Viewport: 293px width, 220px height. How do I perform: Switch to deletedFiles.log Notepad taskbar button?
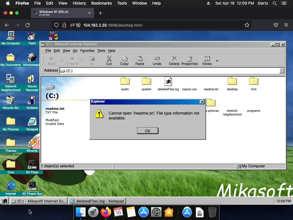[97, 201]
